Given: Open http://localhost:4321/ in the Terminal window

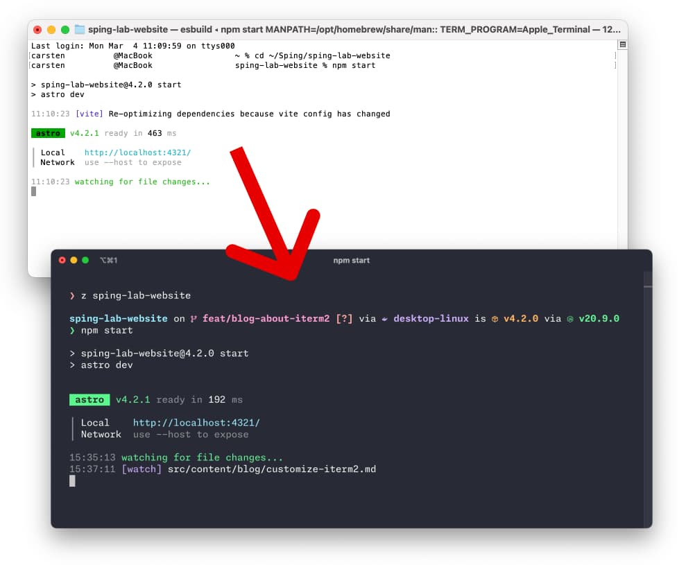Looking at the screenshot, I should [137, 153].
